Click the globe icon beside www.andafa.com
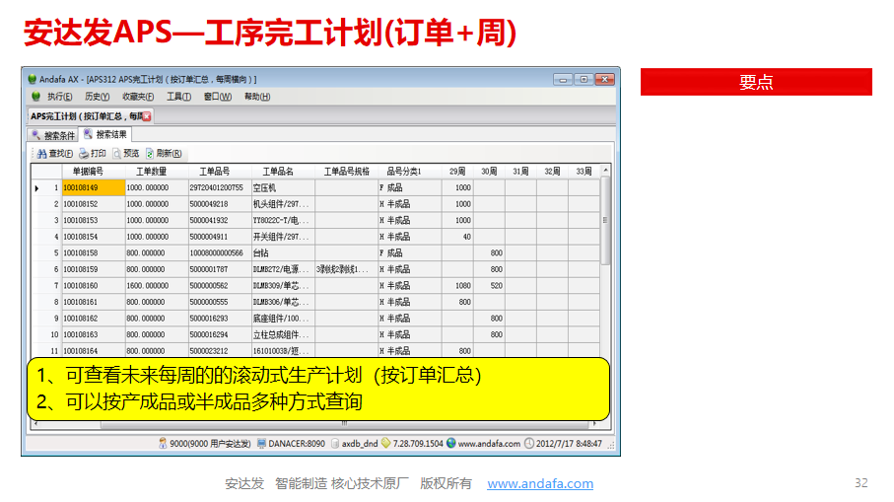 [451, 443]
